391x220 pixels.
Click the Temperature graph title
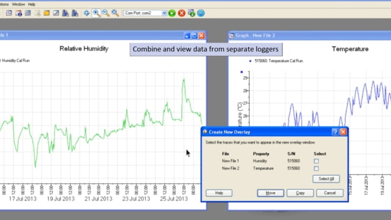click(x=350, y=49)
